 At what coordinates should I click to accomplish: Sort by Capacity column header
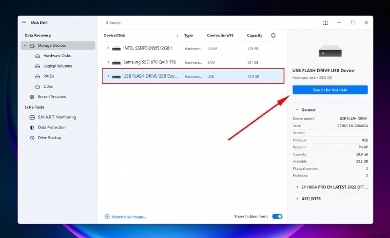click(254, 35)
